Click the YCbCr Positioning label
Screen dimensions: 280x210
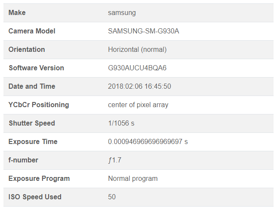(39, 105)
